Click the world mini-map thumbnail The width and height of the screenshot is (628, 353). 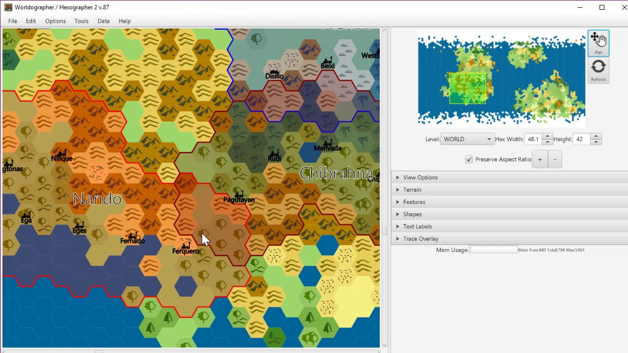[501, 79]
